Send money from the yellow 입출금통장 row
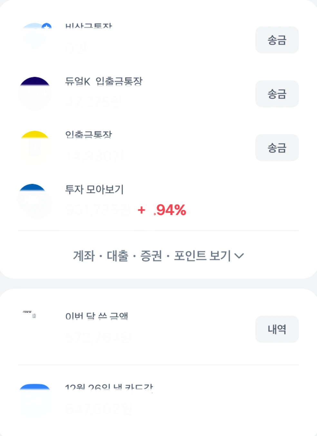 pyautogui.click(x=277, y=148)
